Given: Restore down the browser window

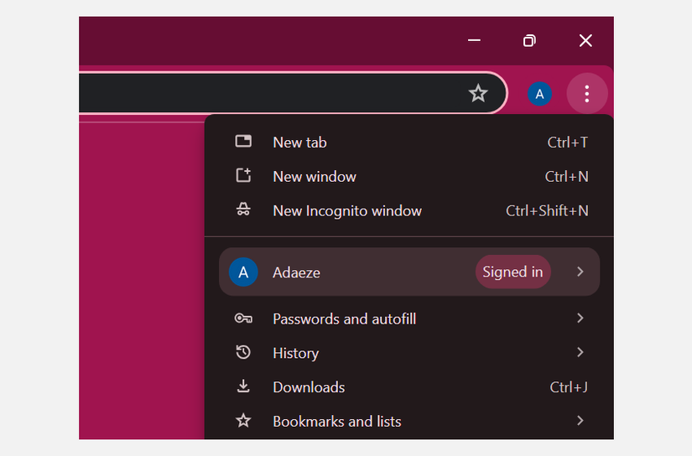Looking at the screenshot, I should coord(529,40).
